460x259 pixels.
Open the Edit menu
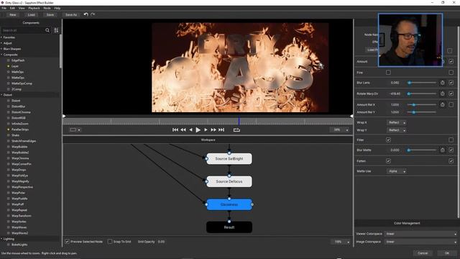(12, 8)
